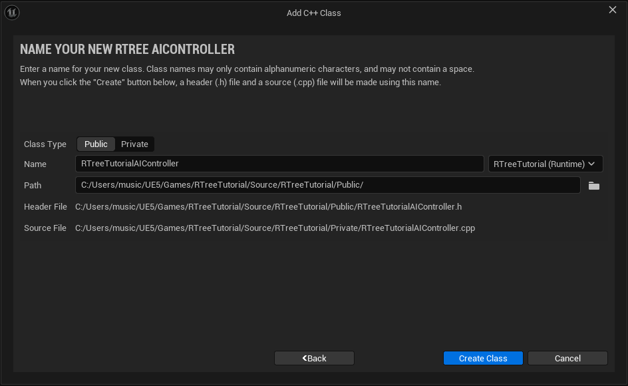The image size is (628, 386).
Task: Click the Source File path text
Action: [275, 228]
